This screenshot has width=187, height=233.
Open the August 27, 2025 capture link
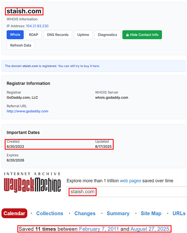pyautogui.click(x=150, y=229)
